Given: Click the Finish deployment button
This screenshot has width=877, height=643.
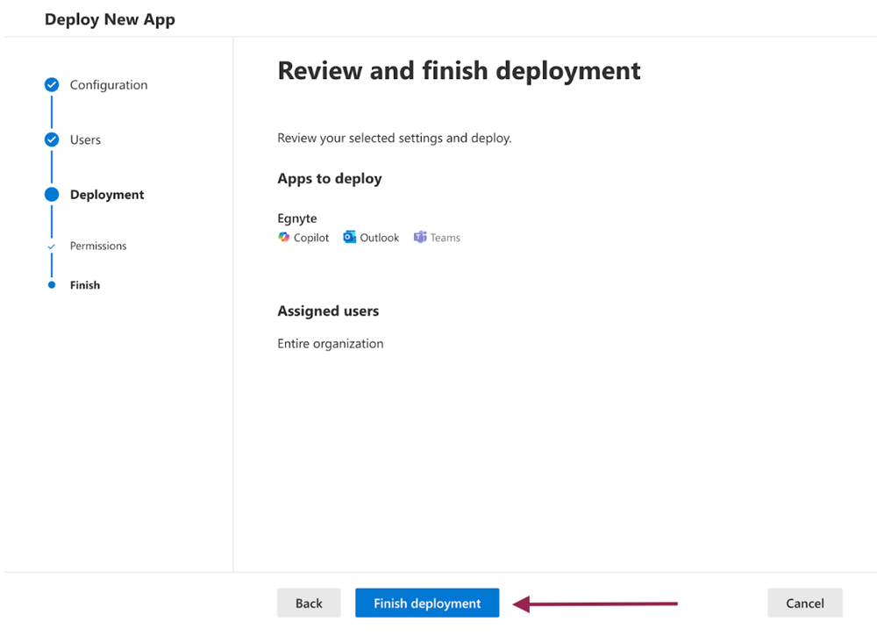Looking at the screenshot, I should pyautogui.click(x=427, y=604).
